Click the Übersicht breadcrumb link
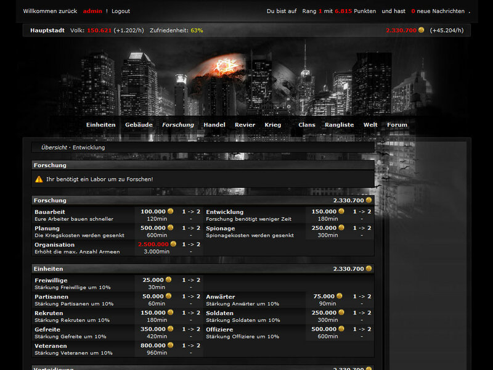493x370 pixels. 54,147
